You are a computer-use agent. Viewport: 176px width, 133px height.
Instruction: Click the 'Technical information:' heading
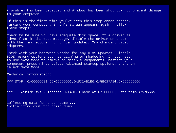pyautogui.click(x=29, y=74)
